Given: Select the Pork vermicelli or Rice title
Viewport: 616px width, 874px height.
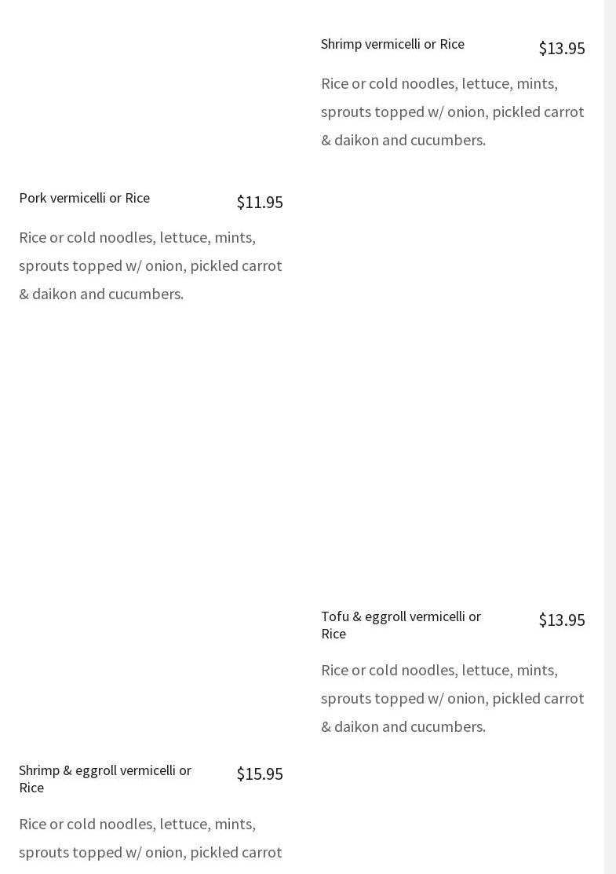Looking at the screenshot, I should (84, 198).
